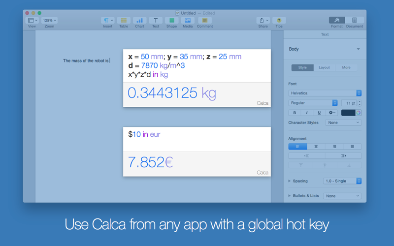
Task: Align text right
Action: [x=334, y=147]
